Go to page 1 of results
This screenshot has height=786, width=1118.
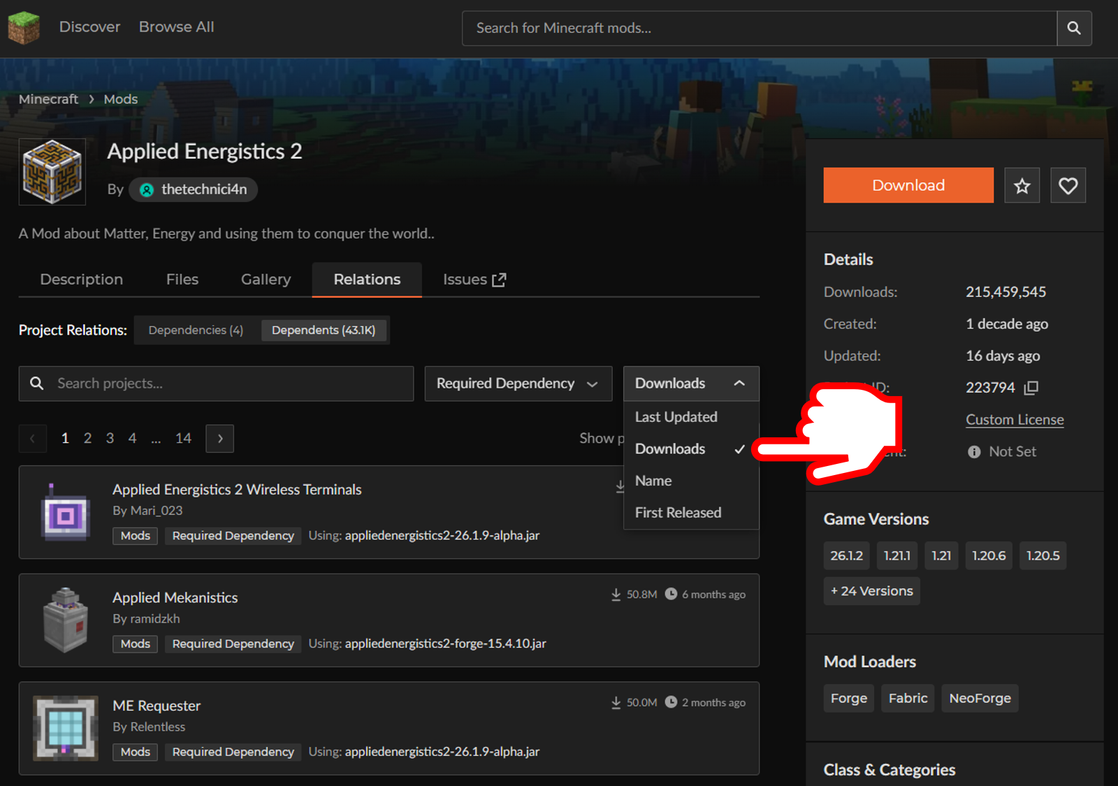tap(65, 439)
